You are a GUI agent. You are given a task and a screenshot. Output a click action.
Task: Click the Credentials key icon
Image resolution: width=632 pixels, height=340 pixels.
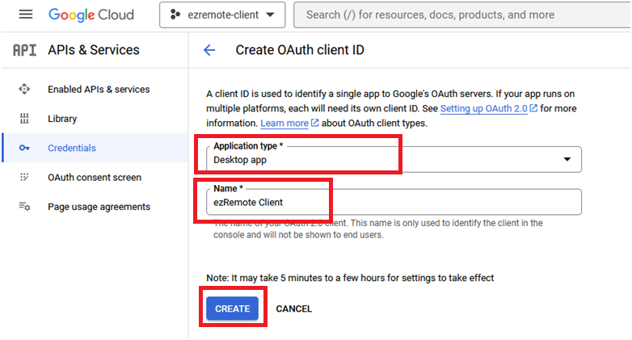click(x=24, y=148)
